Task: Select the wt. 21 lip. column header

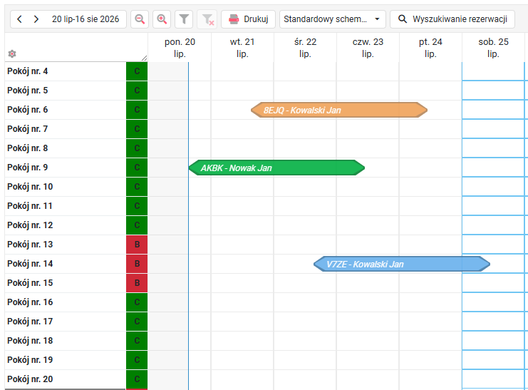Action: coord(242,48)
